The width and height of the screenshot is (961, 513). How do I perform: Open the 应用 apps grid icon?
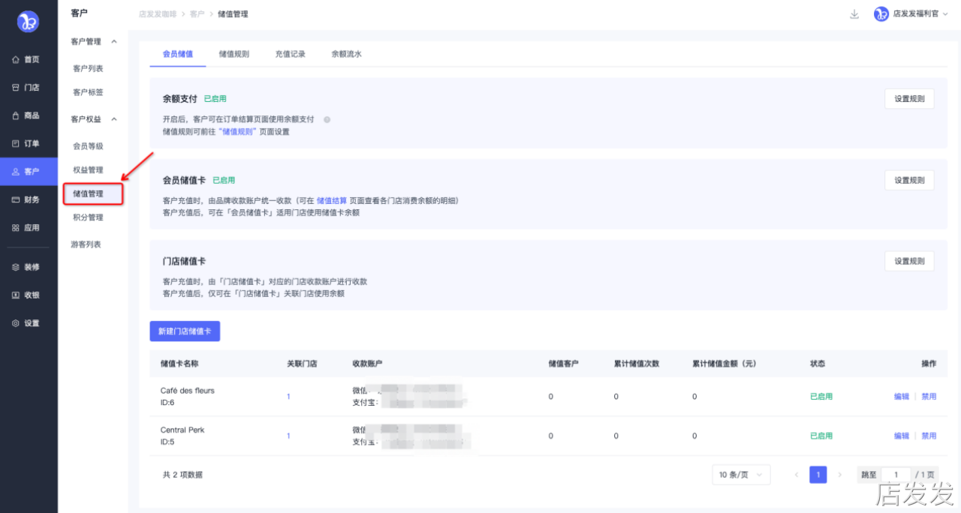pyautogui.click(x=16, y=228)
